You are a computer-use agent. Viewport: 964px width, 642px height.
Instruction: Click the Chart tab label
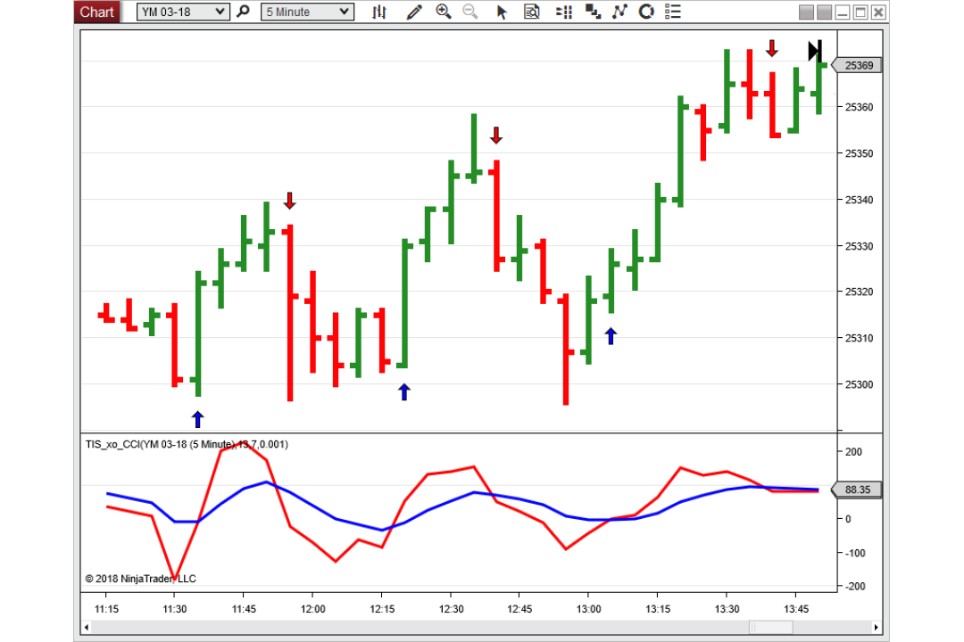click(96, 12)
